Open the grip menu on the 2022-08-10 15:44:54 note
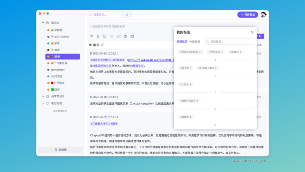Image resolution: width=305 pixels, height=172 pixels. tap(91, 97)
